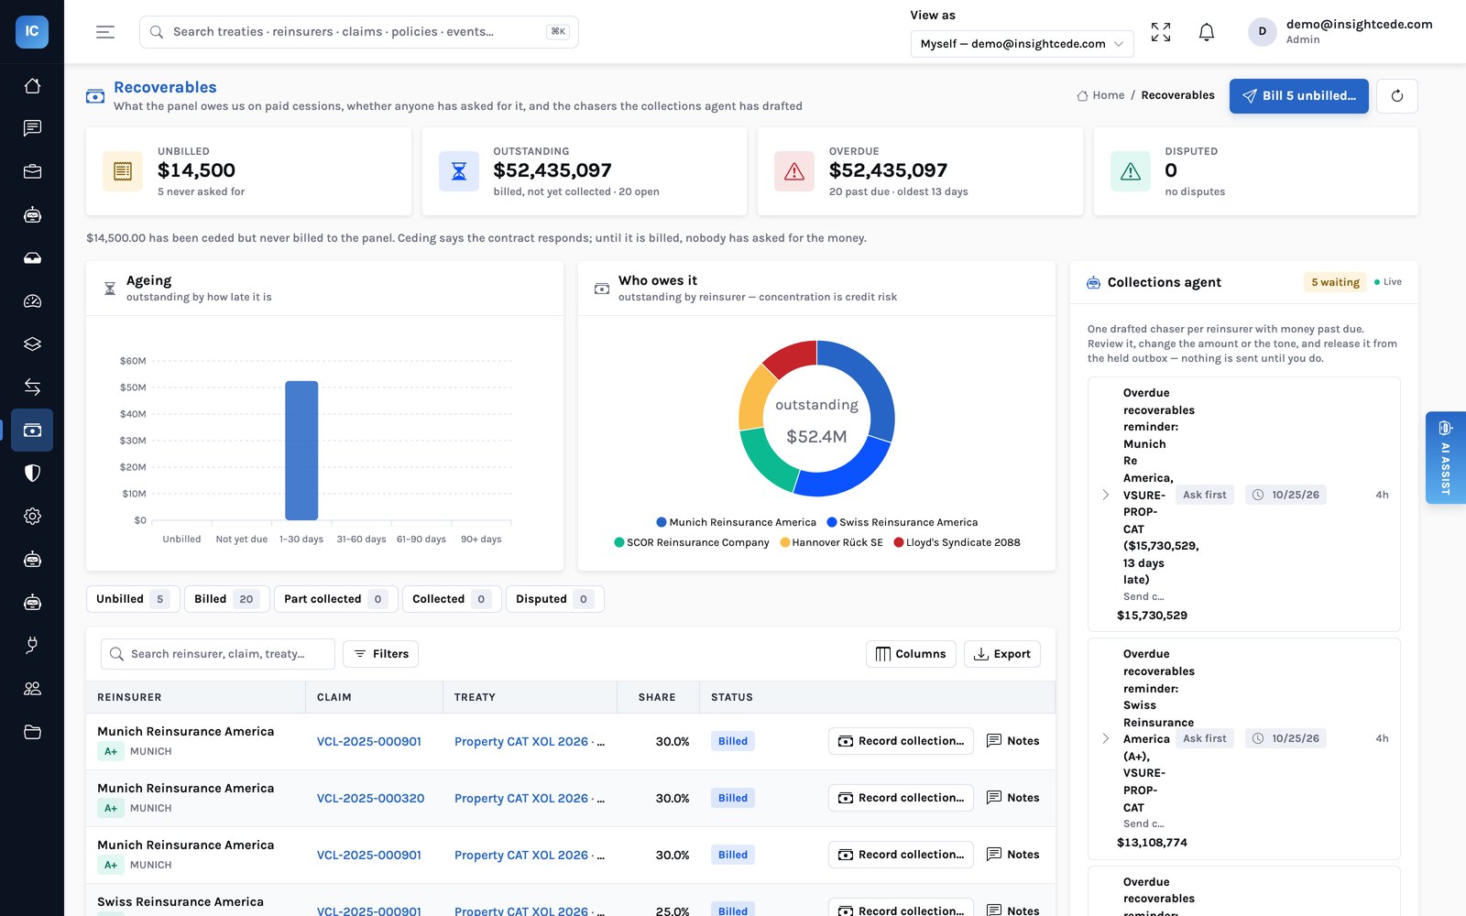Select the Unbilled tab
The image size is (1466, 916).
(x=132, y=599)
